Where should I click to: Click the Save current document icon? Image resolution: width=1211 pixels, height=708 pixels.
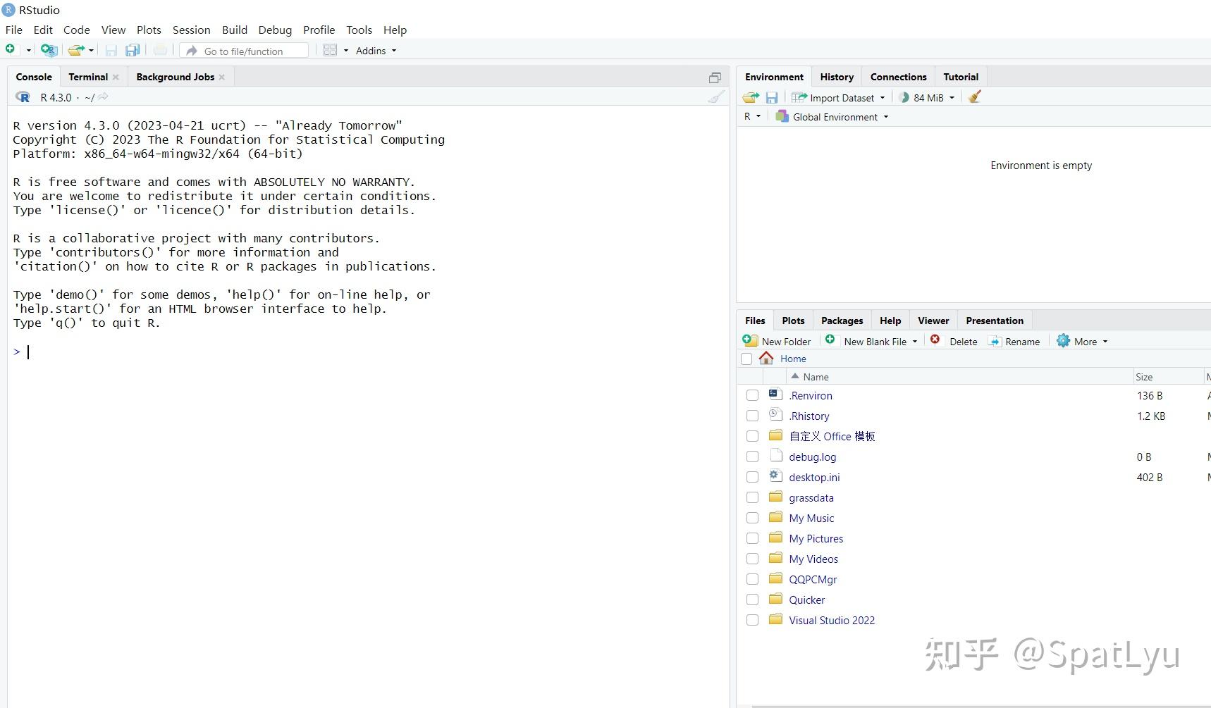coord(111,50)
